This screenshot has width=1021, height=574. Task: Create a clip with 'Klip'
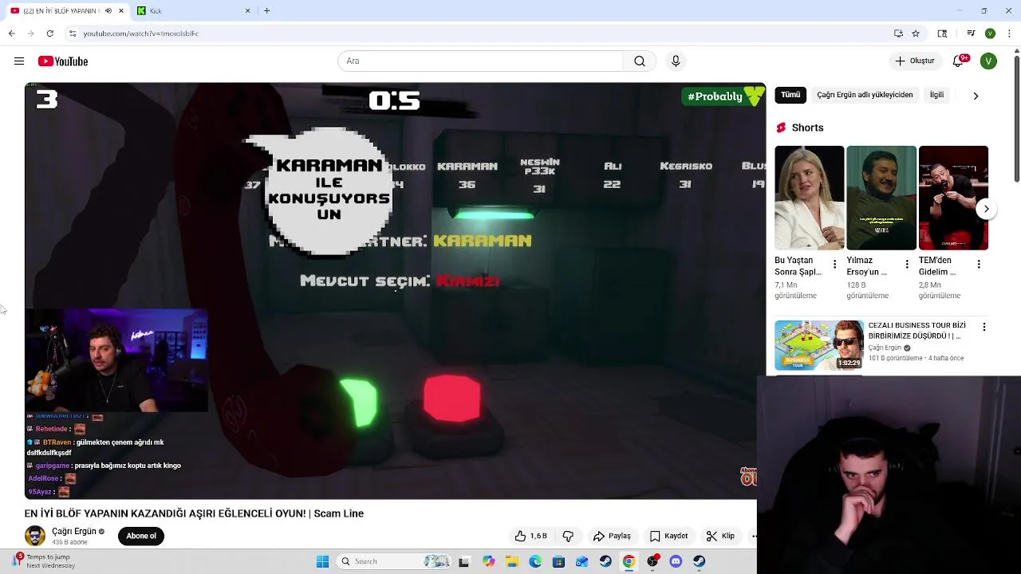[x=720, y=536]
